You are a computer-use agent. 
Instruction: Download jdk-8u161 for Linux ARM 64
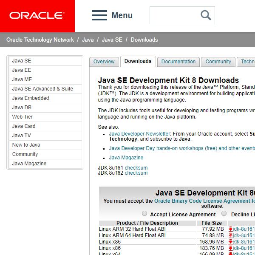(x=244, y=235)
